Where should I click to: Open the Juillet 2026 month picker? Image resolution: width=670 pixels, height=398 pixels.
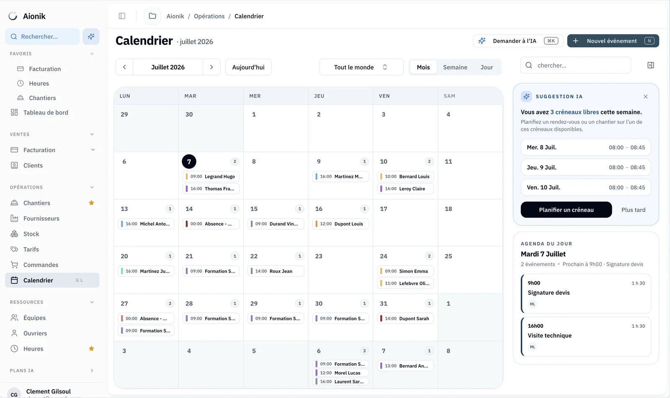click(x=168, y=67)
